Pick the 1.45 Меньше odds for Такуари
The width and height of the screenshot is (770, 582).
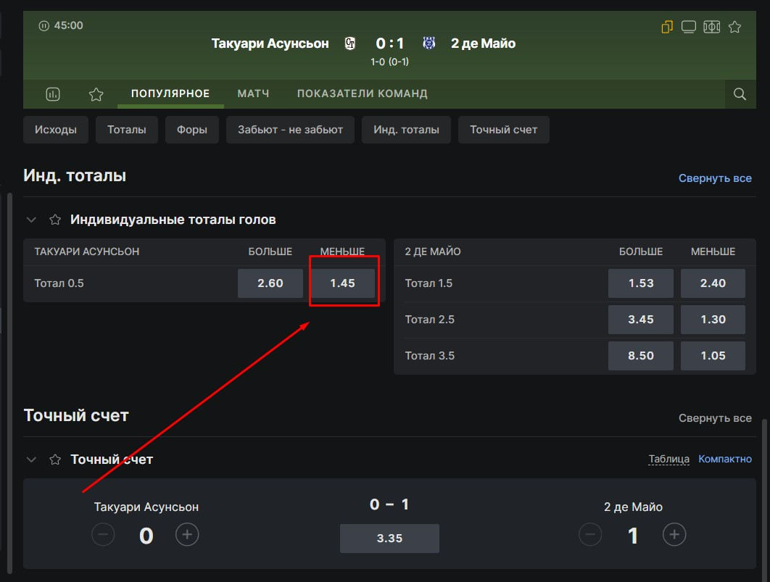[342, 283]
